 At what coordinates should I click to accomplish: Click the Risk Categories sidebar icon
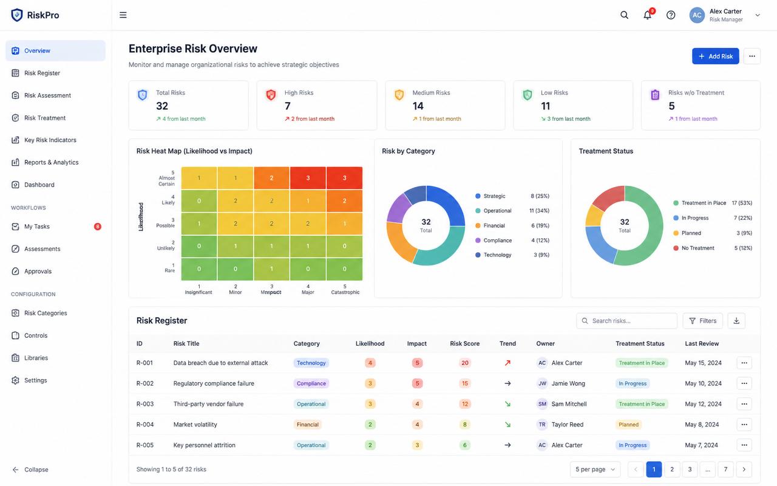coord(16,313)
